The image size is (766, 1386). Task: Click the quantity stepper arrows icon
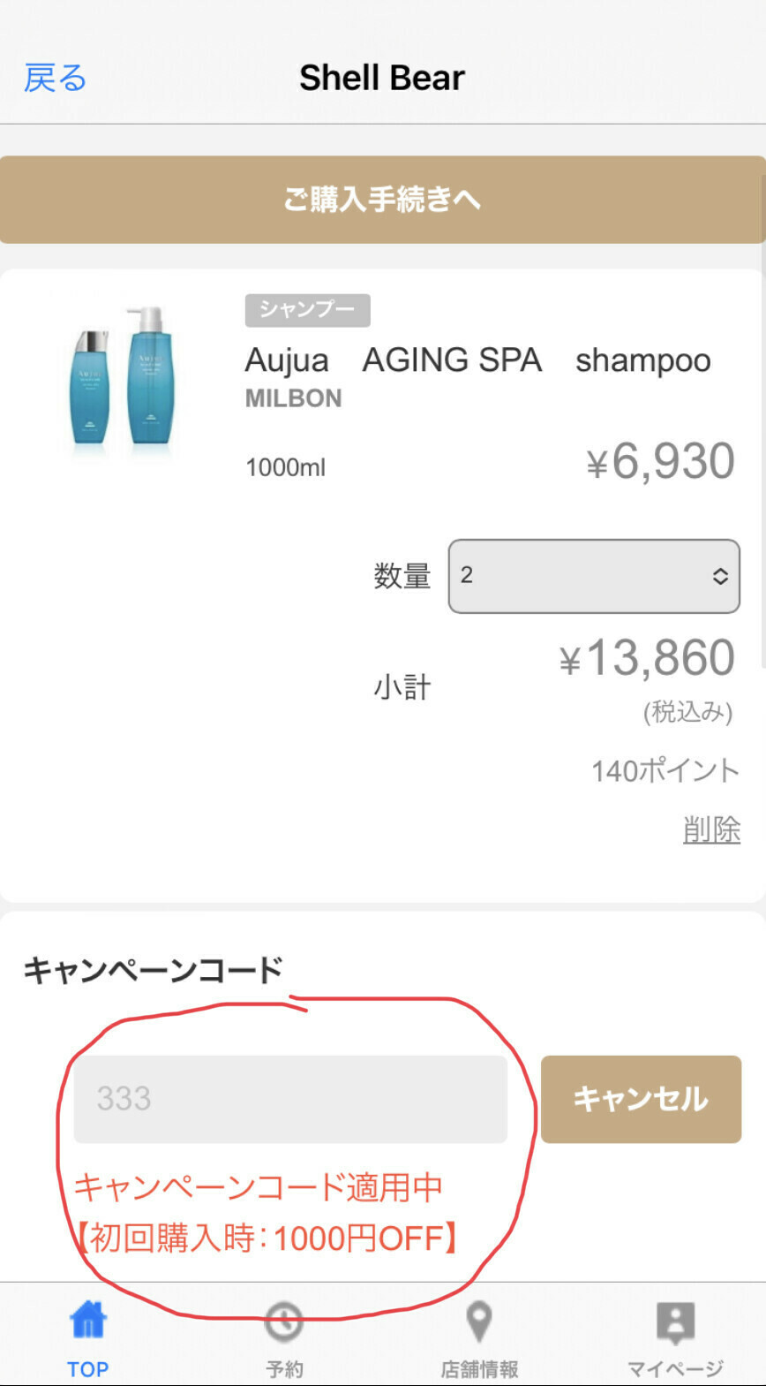pyautogui.click(x=720, y=576)
